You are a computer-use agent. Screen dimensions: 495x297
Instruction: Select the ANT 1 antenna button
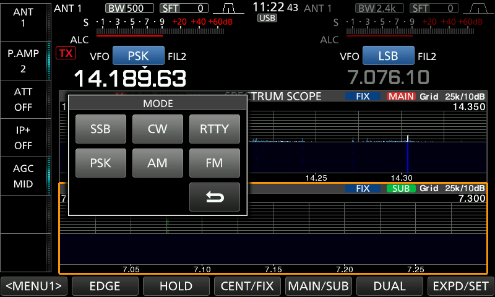tap(24, 17)
